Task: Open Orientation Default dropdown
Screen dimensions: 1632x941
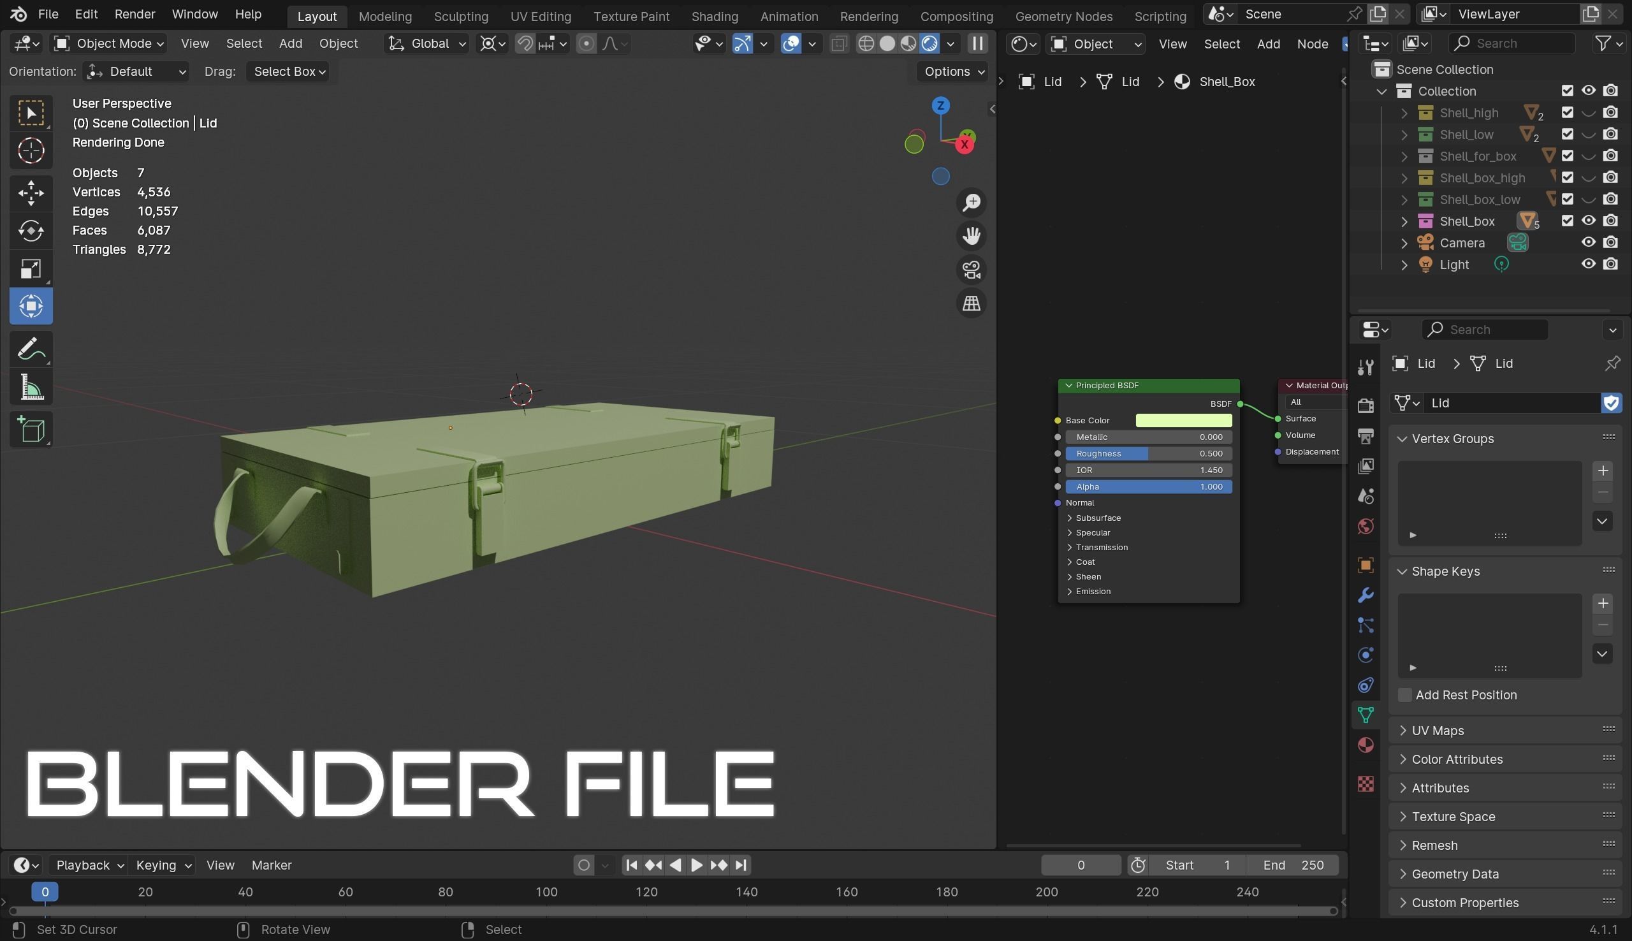Action: coord(136,71)
